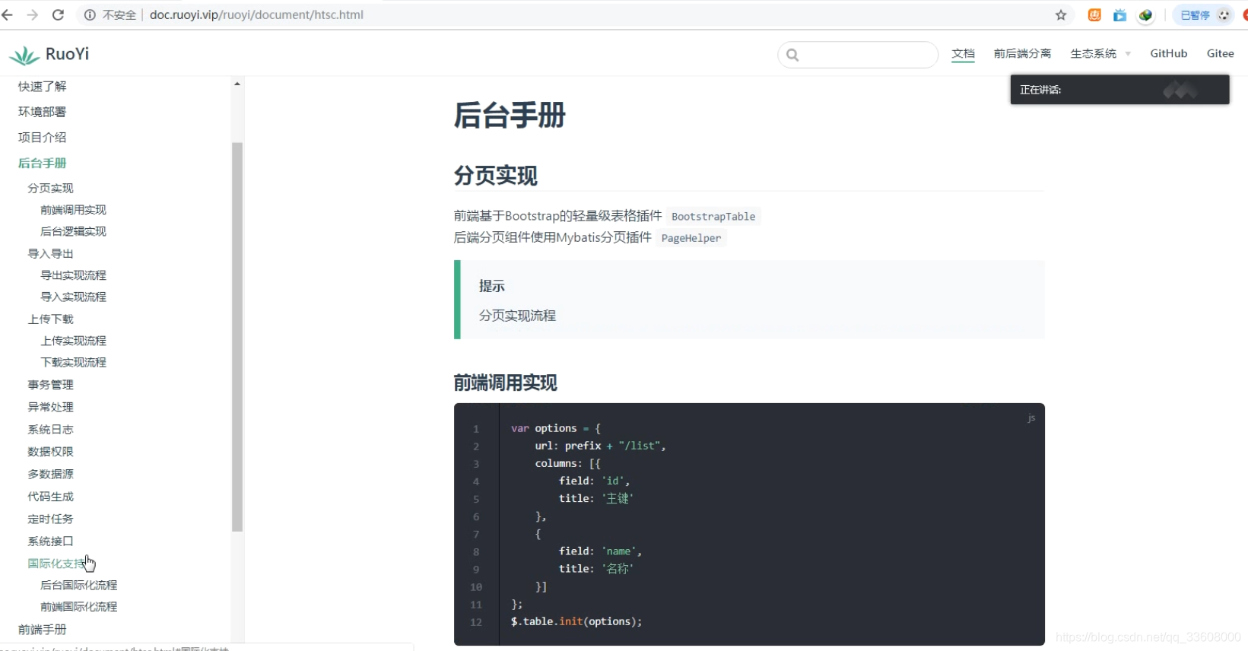The image size is (1248, 651).
Task: Open the orange browser extension icon
Action: 1094,15
